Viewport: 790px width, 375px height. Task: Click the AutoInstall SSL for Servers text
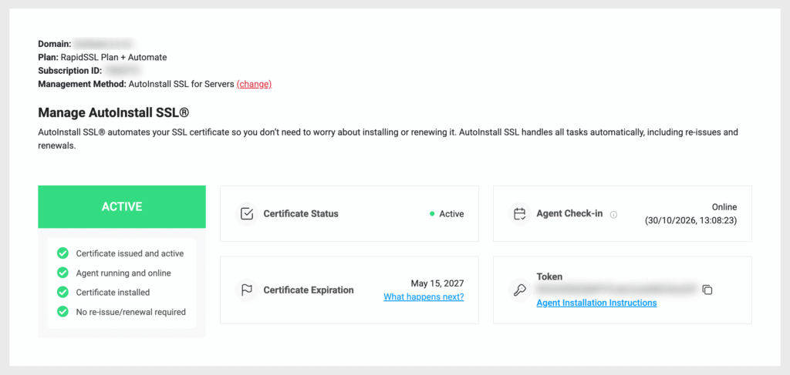pos(181,85)
